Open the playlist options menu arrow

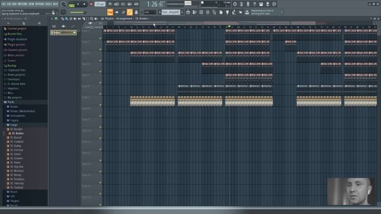coord(52,18)
